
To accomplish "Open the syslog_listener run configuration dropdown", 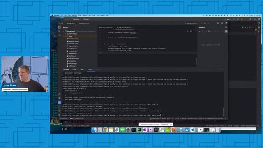I will pos(192,23).
